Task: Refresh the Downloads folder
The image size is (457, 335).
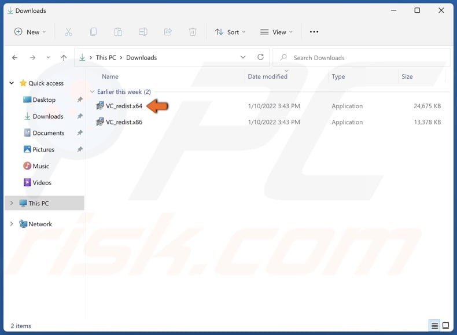Action: [260, 57]
